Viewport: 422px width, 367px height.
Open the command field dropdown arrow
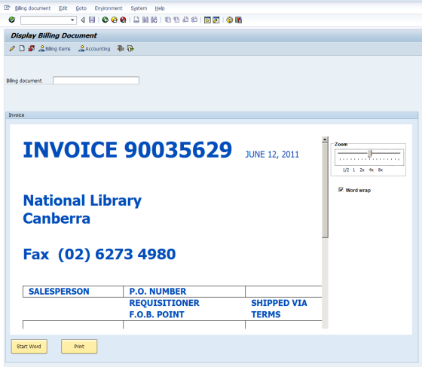(72, 20)
